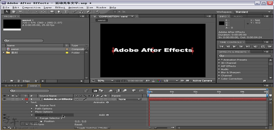Screen dimensions: 274x130
Task: Switch to the AUDIO panel tab
Action: 238,16
